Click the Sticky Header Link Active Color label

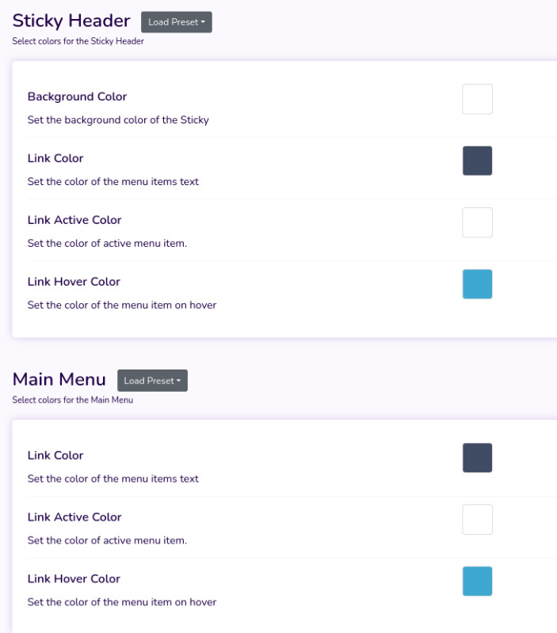(74, 220)
